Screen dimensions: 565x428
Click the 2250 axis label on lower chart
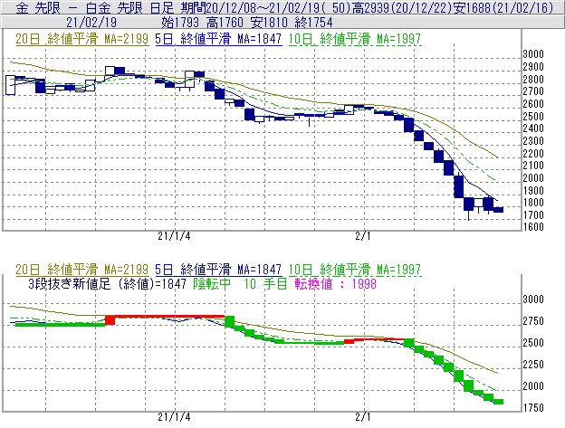pos(533,365)
